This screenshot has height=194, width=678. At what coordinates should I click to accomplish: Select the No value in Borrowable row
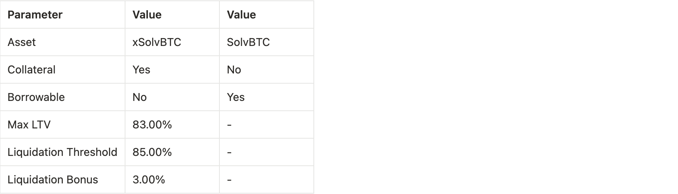(140, 97)
